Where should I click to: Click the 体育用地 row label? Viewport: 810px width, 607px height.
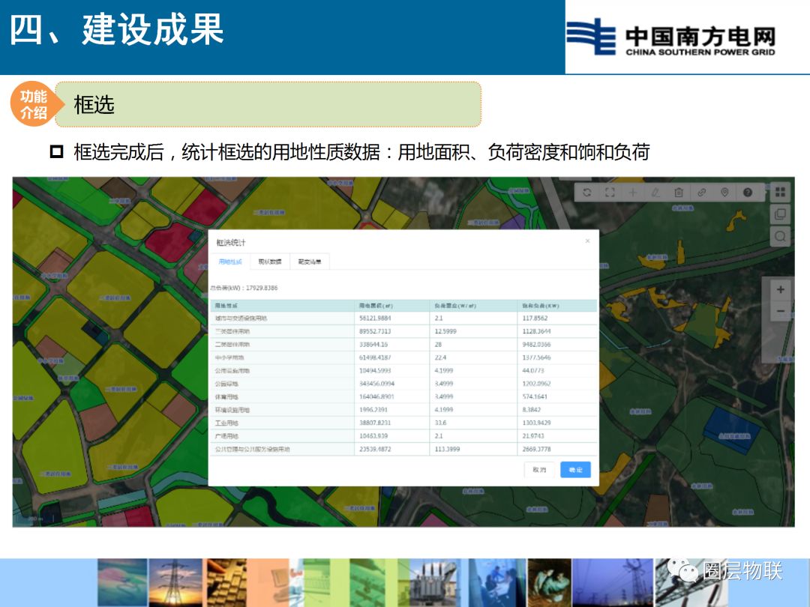coord(226,397)
